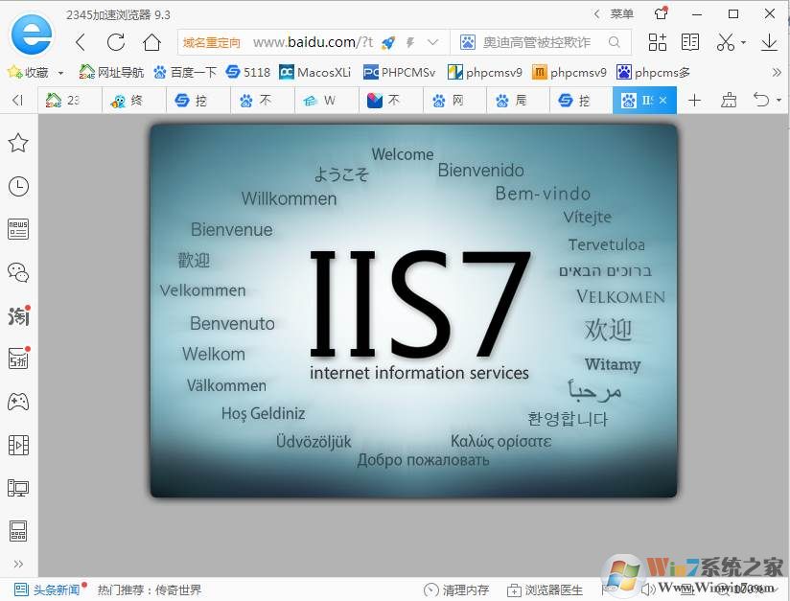Click the rocket acceleration icon in address bar
Viewport: 790px width, 601px height.
coord(387,43)
